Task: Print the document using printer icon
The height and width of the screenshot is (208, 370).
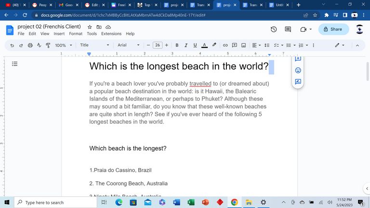Action: [30, 45]
